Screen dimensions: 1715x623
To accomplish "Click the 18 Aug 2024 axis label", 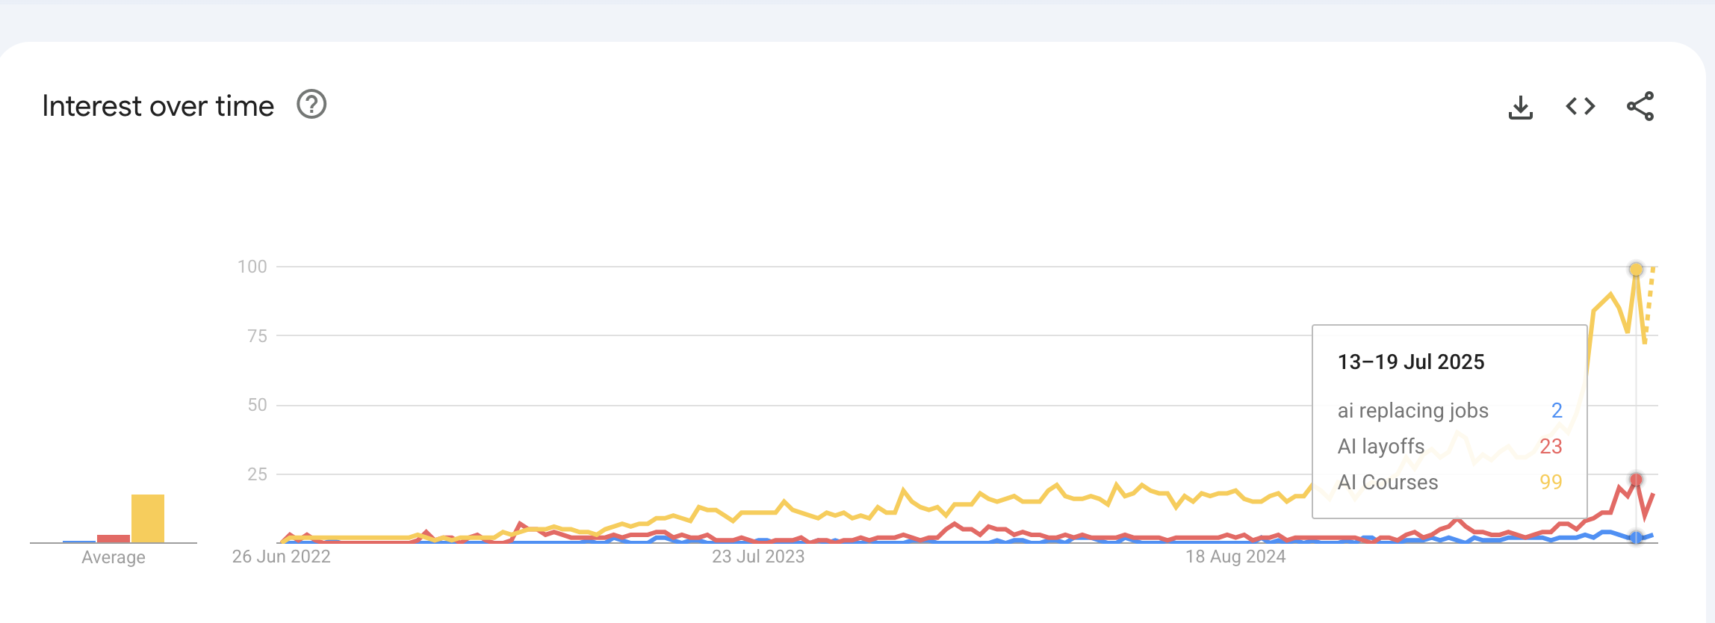I will [x=1235, y=557].
